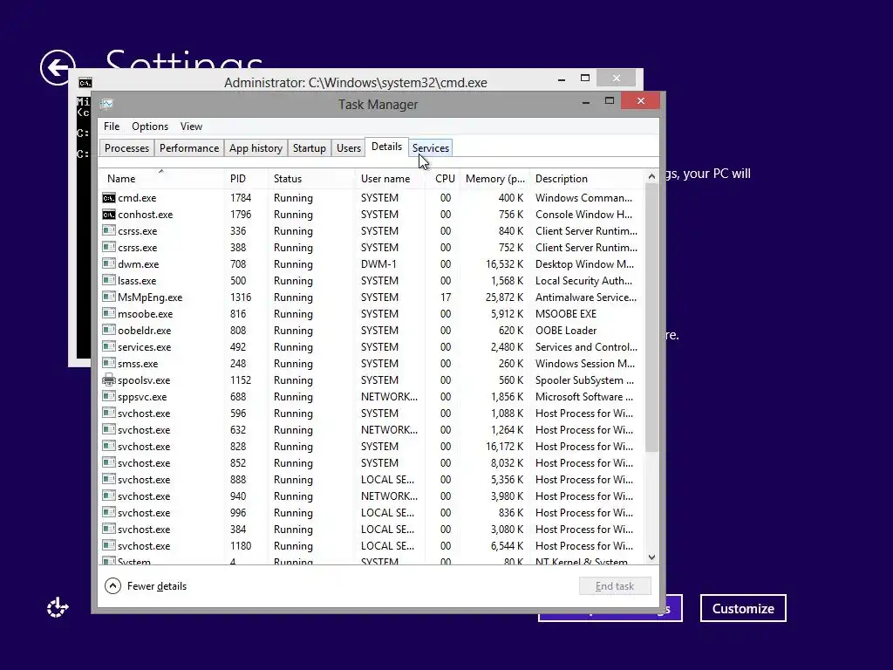Image resolution: width=893 pixels, height=670 pixels.
Task: Select the services.exe process name
Action: tap(144, 347)
